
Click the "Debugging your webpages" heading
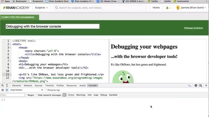pyautogui.click(x=144, y=47)
